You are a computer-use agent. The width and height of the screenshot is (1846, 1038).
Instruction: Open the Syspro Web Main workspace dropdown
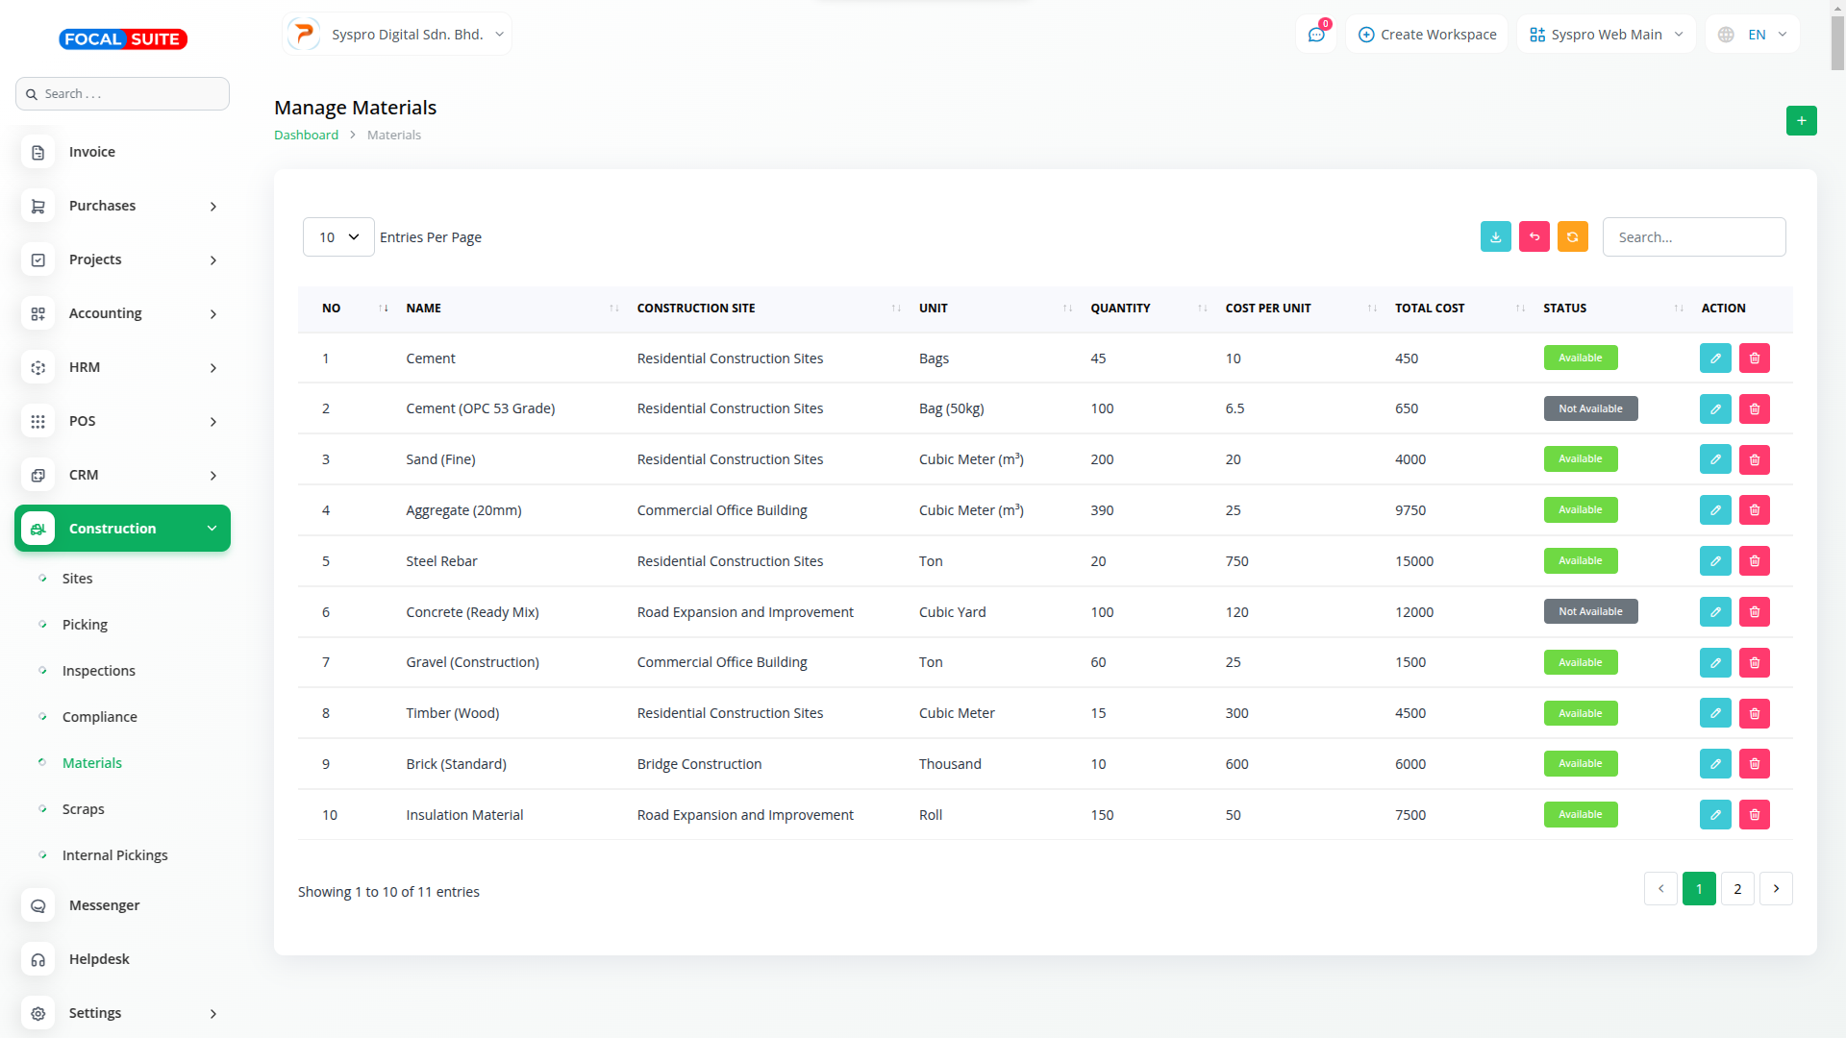(x=1606, y=35)
